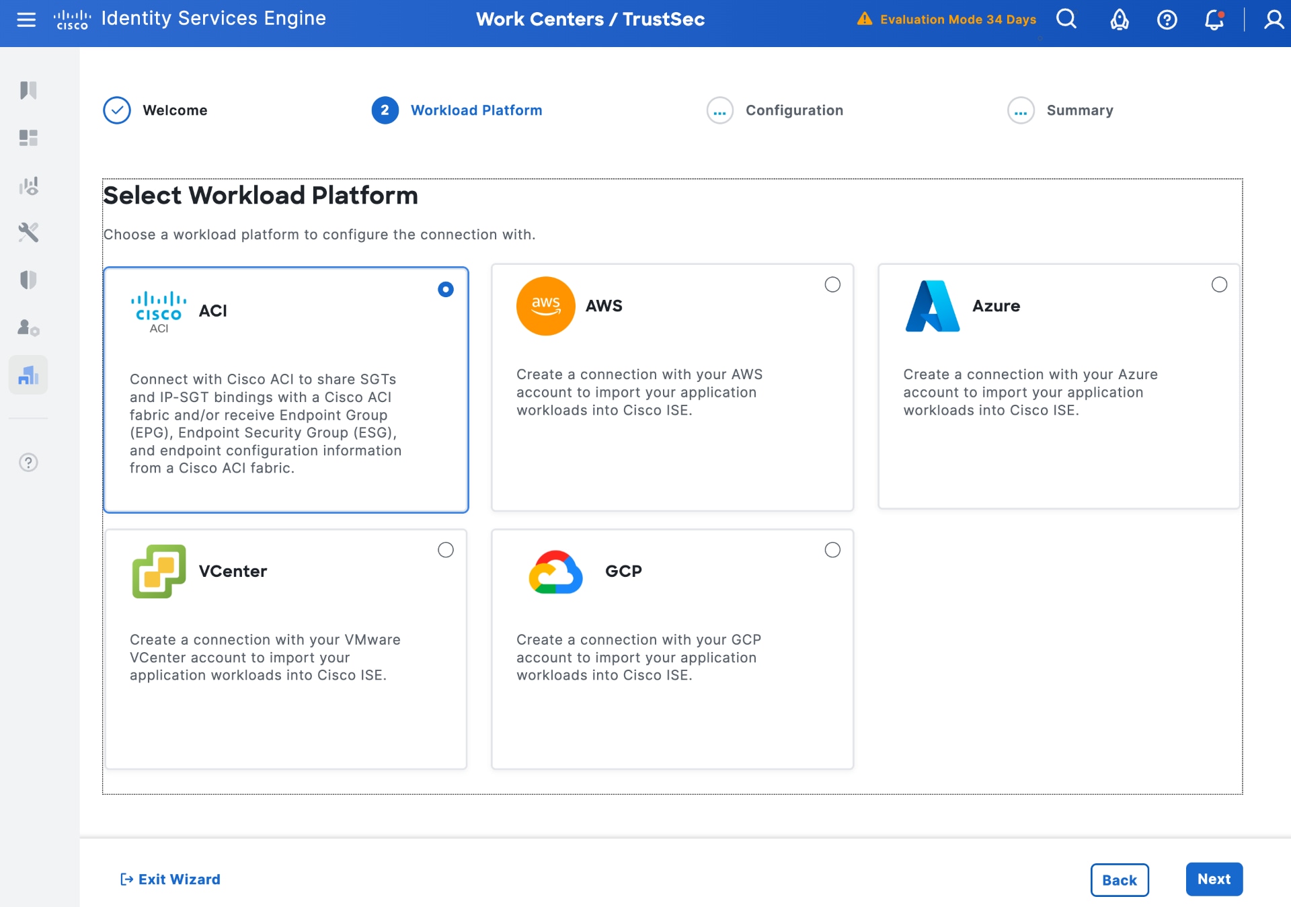The height and width of the screenshot is (907, 1291).
Task: Open the user account profile icon
Action: 1273,19
